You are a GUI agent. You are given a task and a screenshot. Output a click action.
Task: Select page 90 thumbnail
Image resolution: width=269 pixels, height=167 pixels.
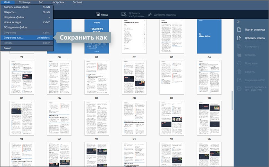[209, 77]
